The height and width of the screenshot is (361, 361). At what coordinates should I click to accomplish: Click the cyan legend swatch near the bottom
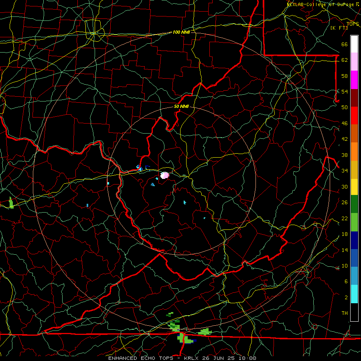tap(354, 294)
